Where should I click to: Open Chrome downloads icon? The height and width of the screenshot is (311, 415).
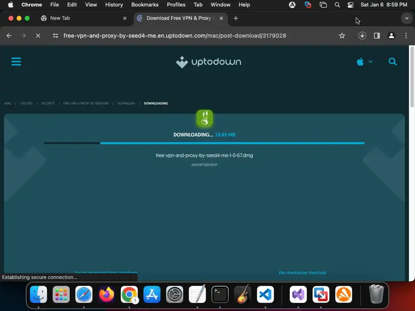362,36
